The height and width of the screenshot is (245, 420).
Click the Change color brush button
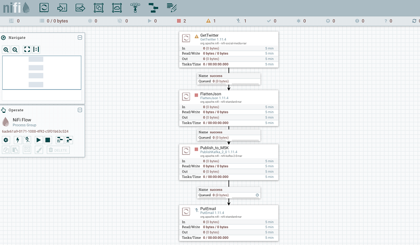(39, 150)
